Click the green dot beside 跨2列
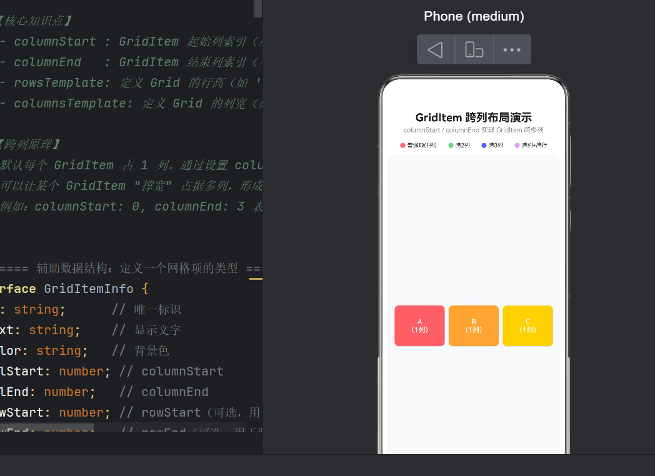The width and height of the screenshot is (655, 476). [x=451, y=146]
